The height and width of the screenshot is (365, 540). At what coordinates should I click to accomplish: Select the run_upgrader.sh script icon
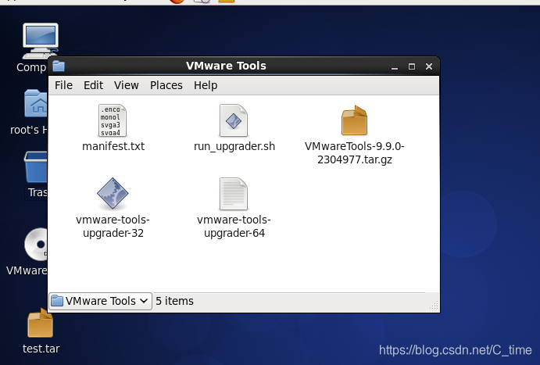click(234, 120)
